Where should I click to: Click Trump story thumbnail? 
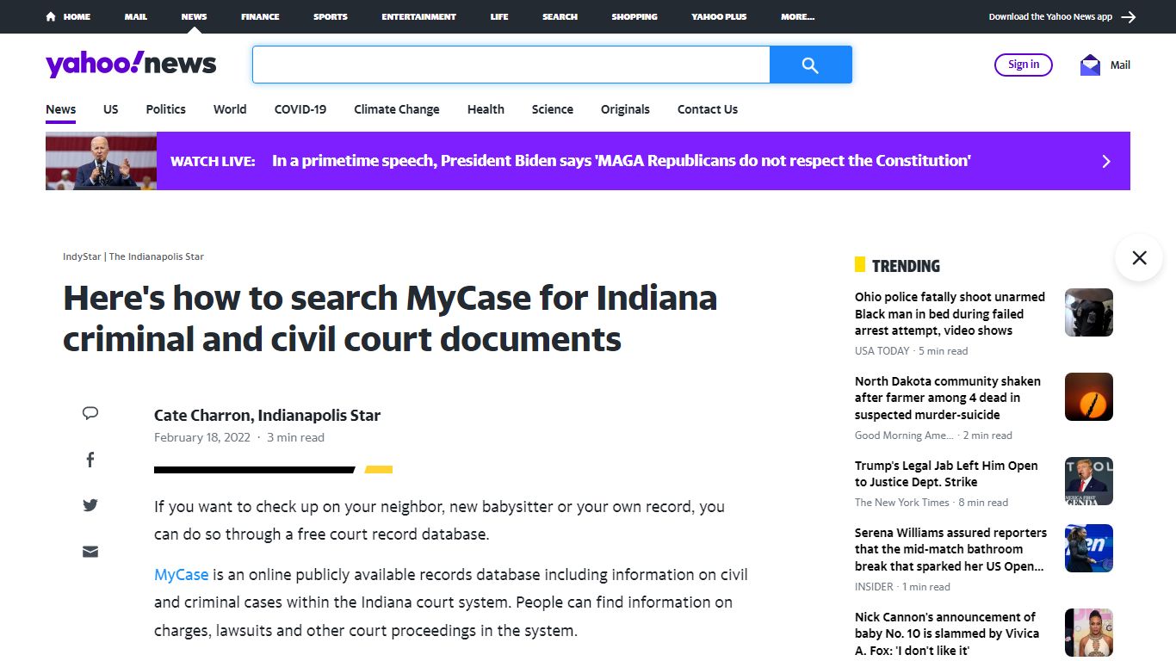[1089, 481]
